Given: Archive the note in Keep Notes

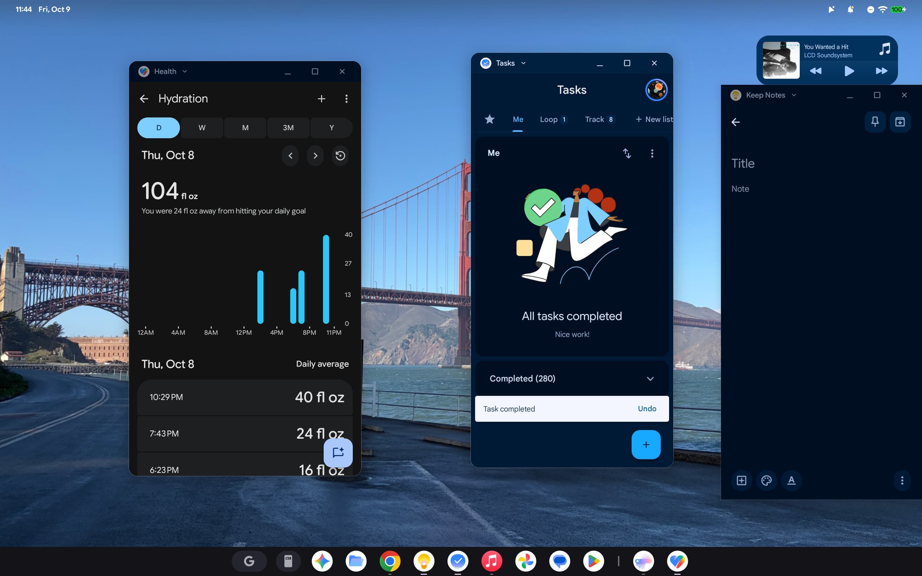Looking at the screenshot, I should (900, 122).
